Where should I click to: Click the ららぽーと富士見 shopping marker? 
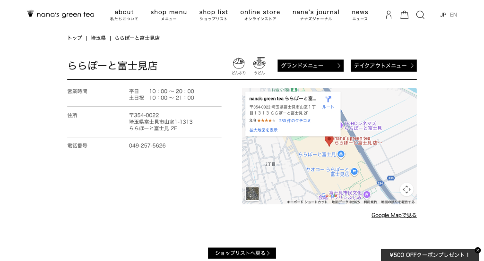click(x=341, y=154)
